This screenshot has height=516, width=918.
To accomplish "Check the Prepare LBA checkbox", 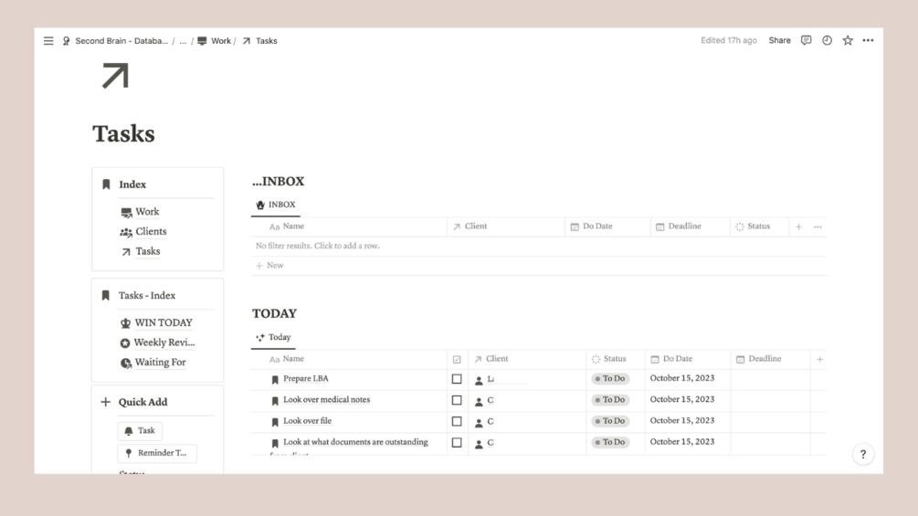I will 457,379.
